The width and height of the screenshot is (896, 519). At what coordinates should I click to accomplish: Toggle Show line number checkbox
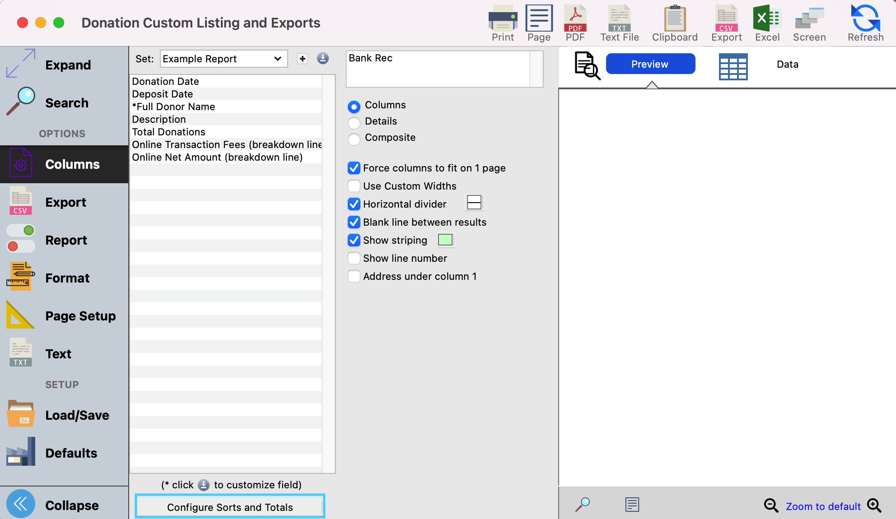click(354, 258)
